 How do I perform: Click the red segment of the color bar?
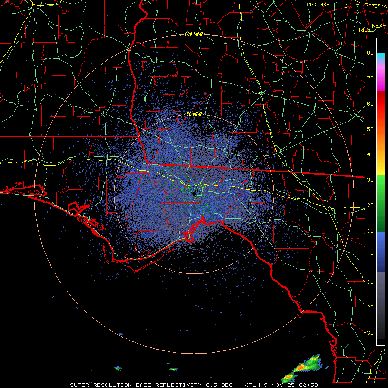tap(381, 104)
